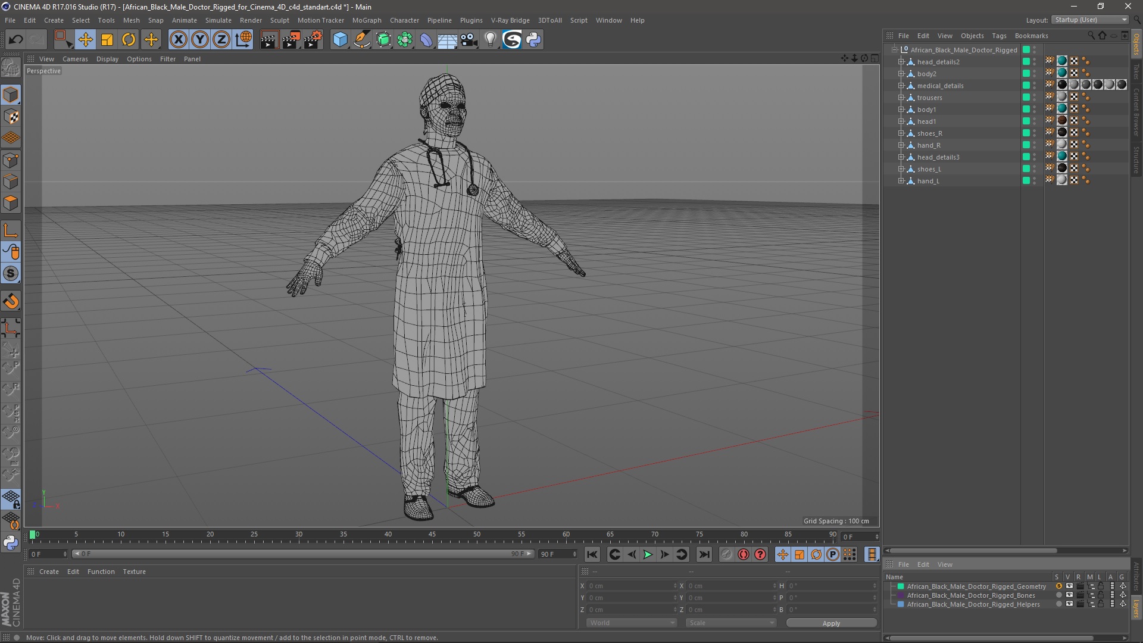Viewport: 1143px width, 643px height.
Task: Open Object Manager Tags menu
Action: coord(999,36)
